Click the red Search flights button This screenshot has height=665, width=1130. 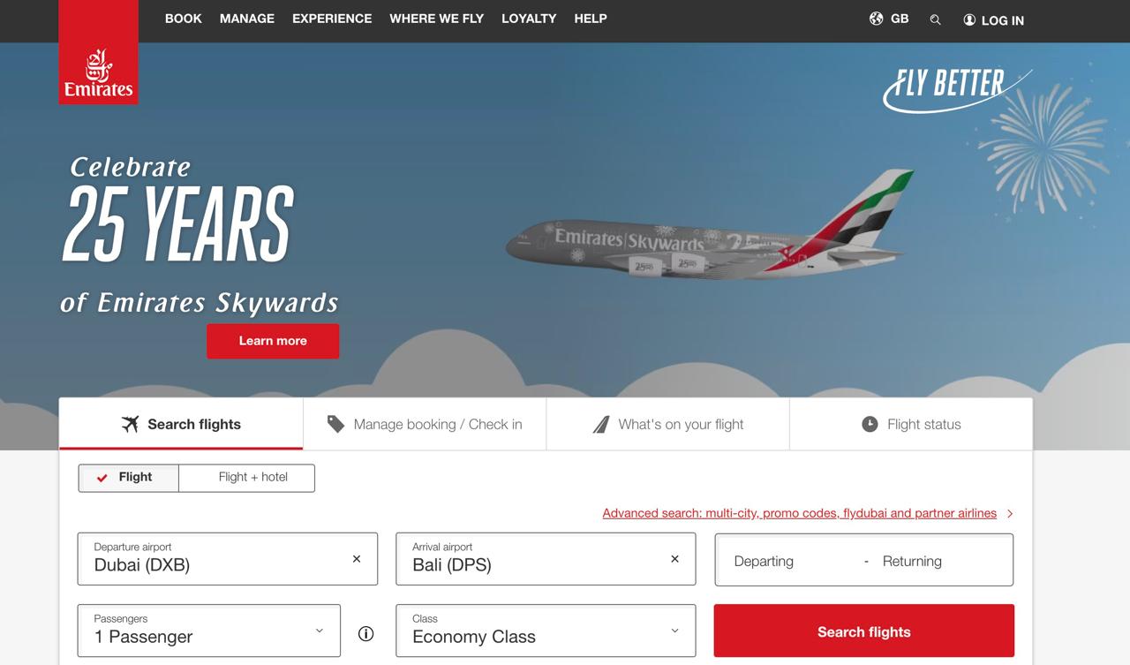[864, 631]
